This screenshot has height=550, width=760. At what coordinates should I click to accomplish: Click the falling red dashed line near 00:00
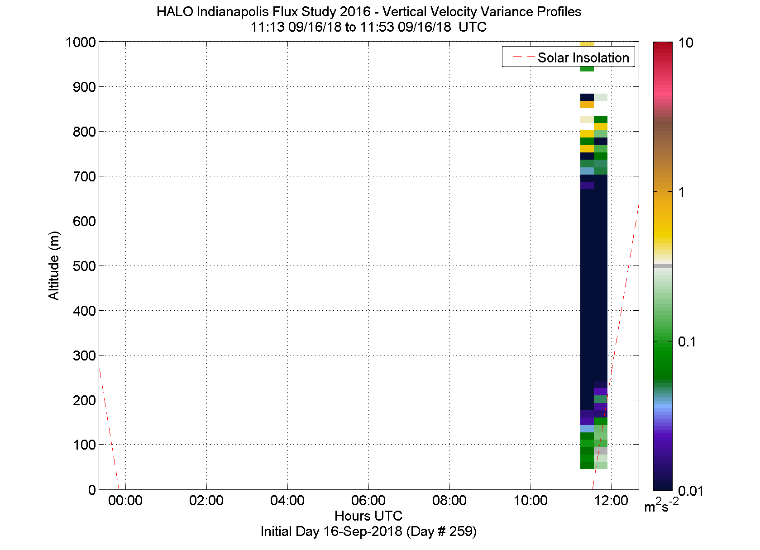point(109,429)
